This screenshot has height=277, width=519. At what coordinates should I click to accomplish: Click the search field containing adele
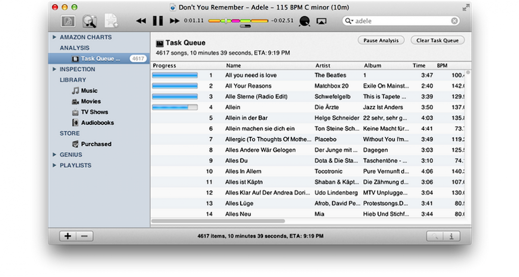(401, 21)
